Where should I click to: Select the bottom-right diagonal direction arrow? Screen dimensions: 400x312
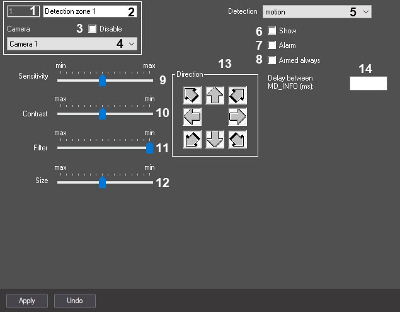(237, 139)
